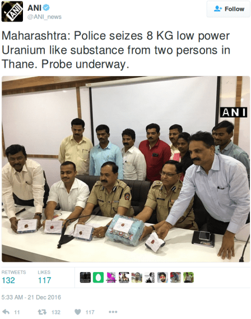
Task: Click the first dark liker avatar
Action: pos(85,277)
